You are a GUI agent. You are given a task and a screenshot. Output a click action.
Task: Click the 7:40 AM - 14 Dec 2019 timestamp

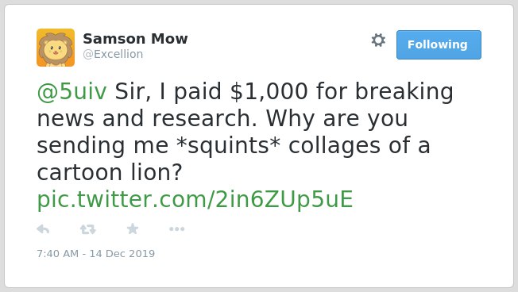click(96, 253)
